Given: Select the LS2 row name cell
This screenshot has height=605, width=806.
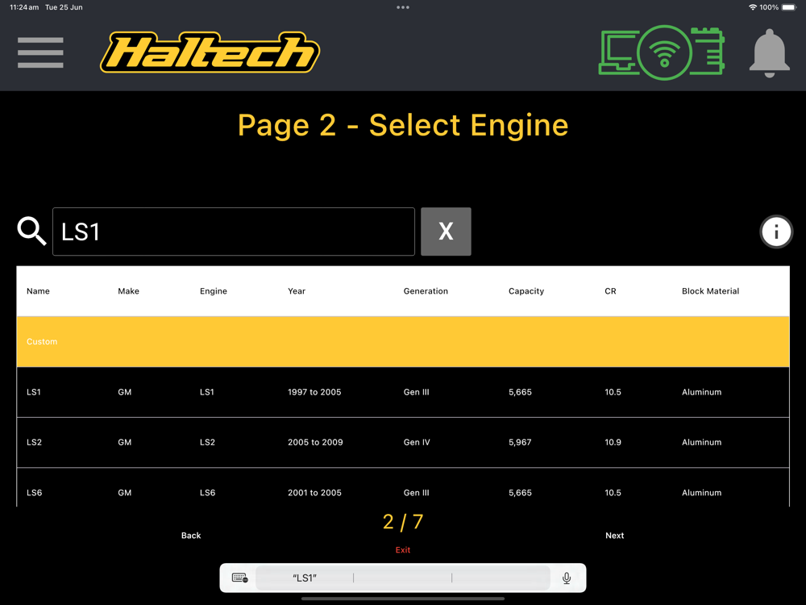Looking at the screenshot, I should click(x=34, y=442).
